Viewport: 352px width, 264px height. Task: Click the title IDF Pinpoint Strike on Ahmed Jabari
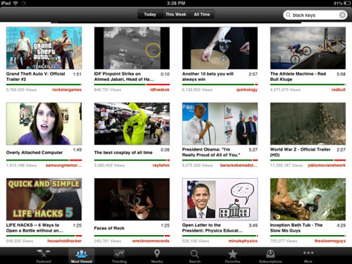124,77
